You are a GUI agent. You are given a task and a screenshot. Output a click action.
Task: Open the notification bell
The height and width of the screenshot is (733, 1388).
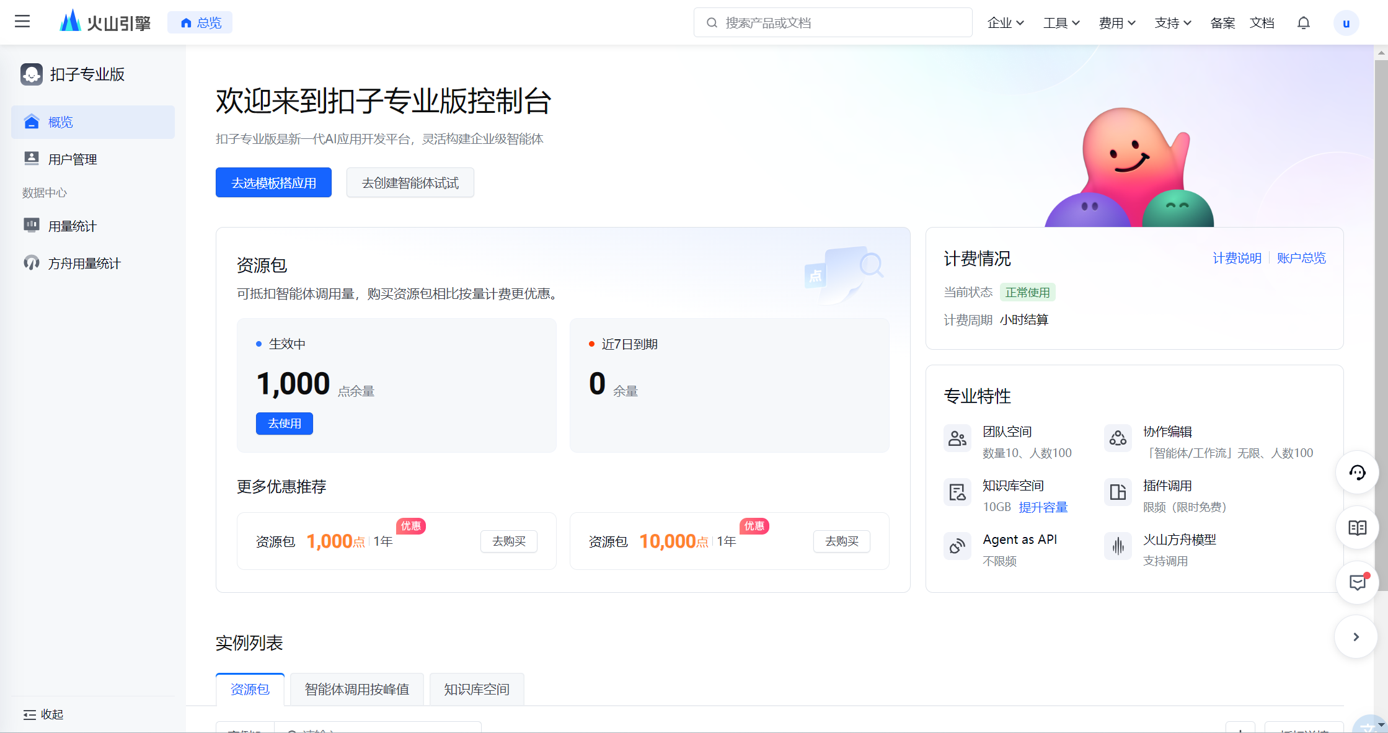click(x=1304, y=23)
